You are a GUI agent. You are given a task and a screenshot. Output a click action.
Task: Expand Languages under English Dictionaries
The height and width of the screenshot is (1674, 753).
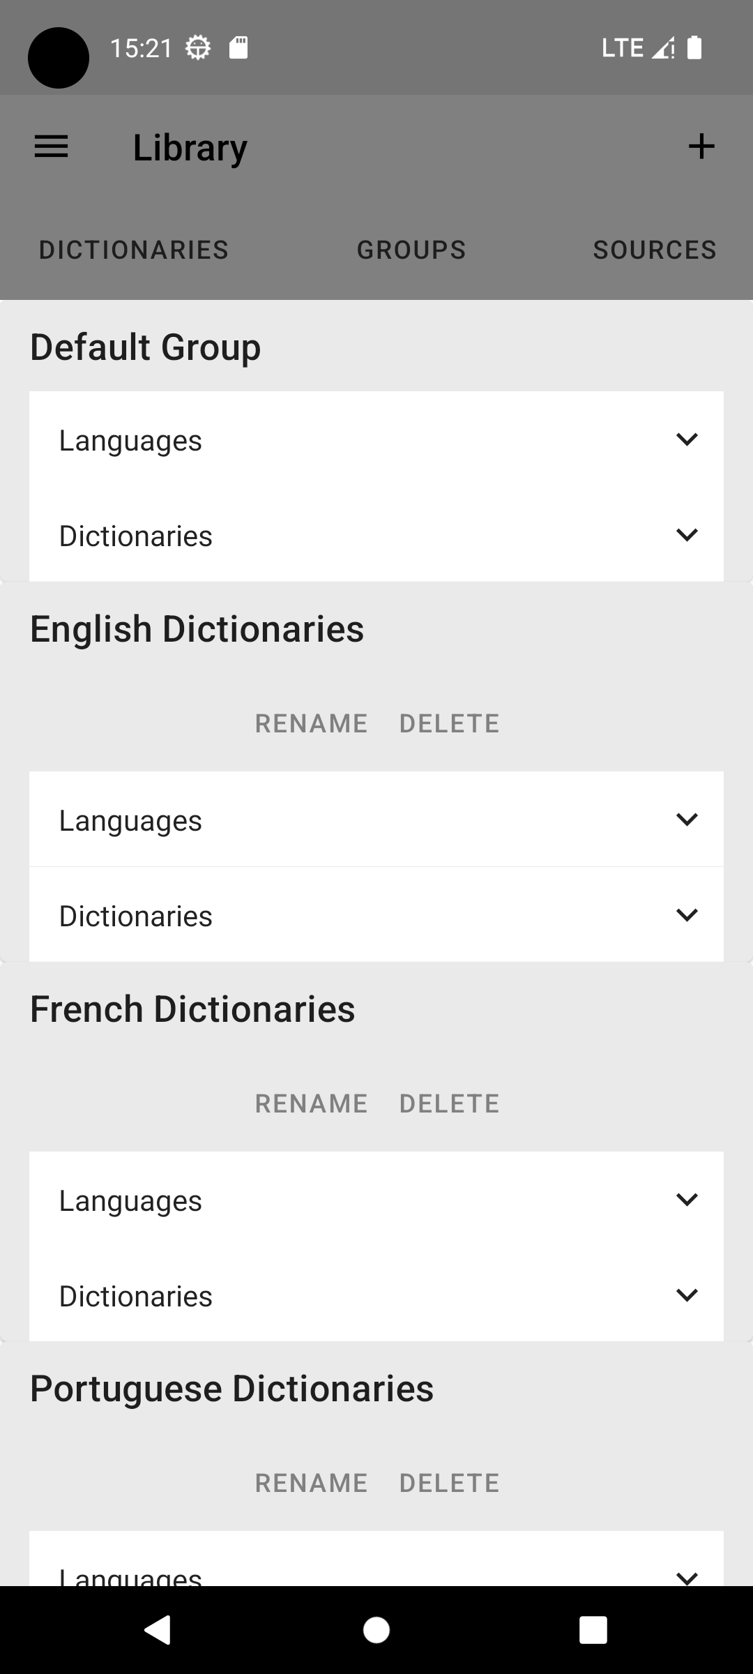pyautogui.click(x=376, y=820)
